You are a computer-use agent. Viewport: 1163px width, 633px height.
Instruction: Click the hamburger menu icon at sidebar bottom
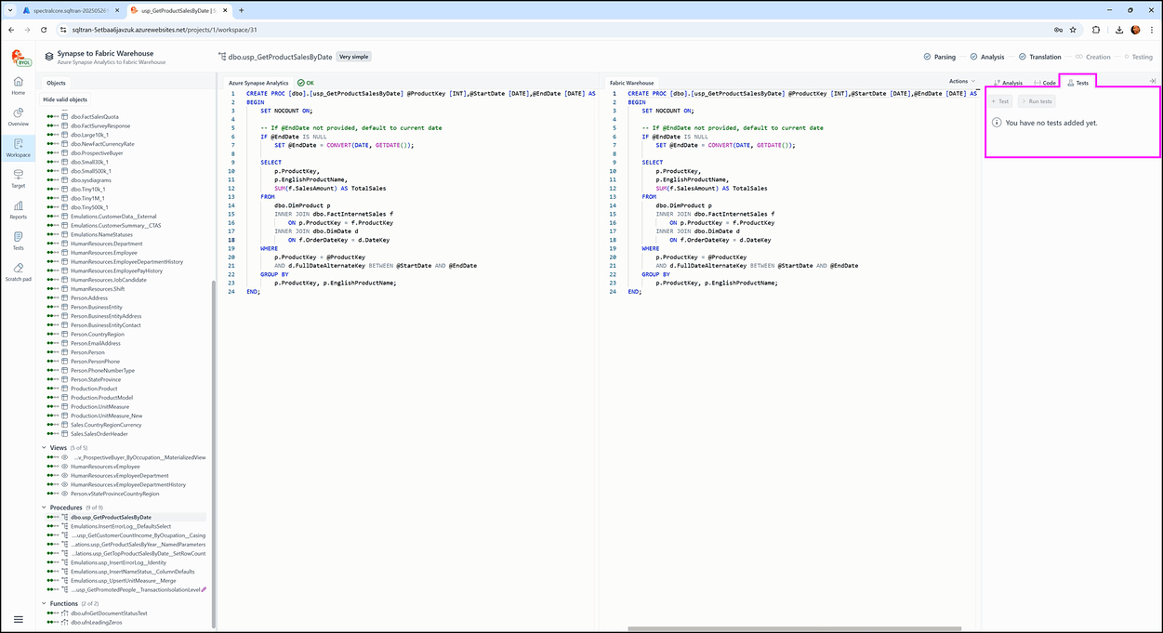tap(19, 619)
